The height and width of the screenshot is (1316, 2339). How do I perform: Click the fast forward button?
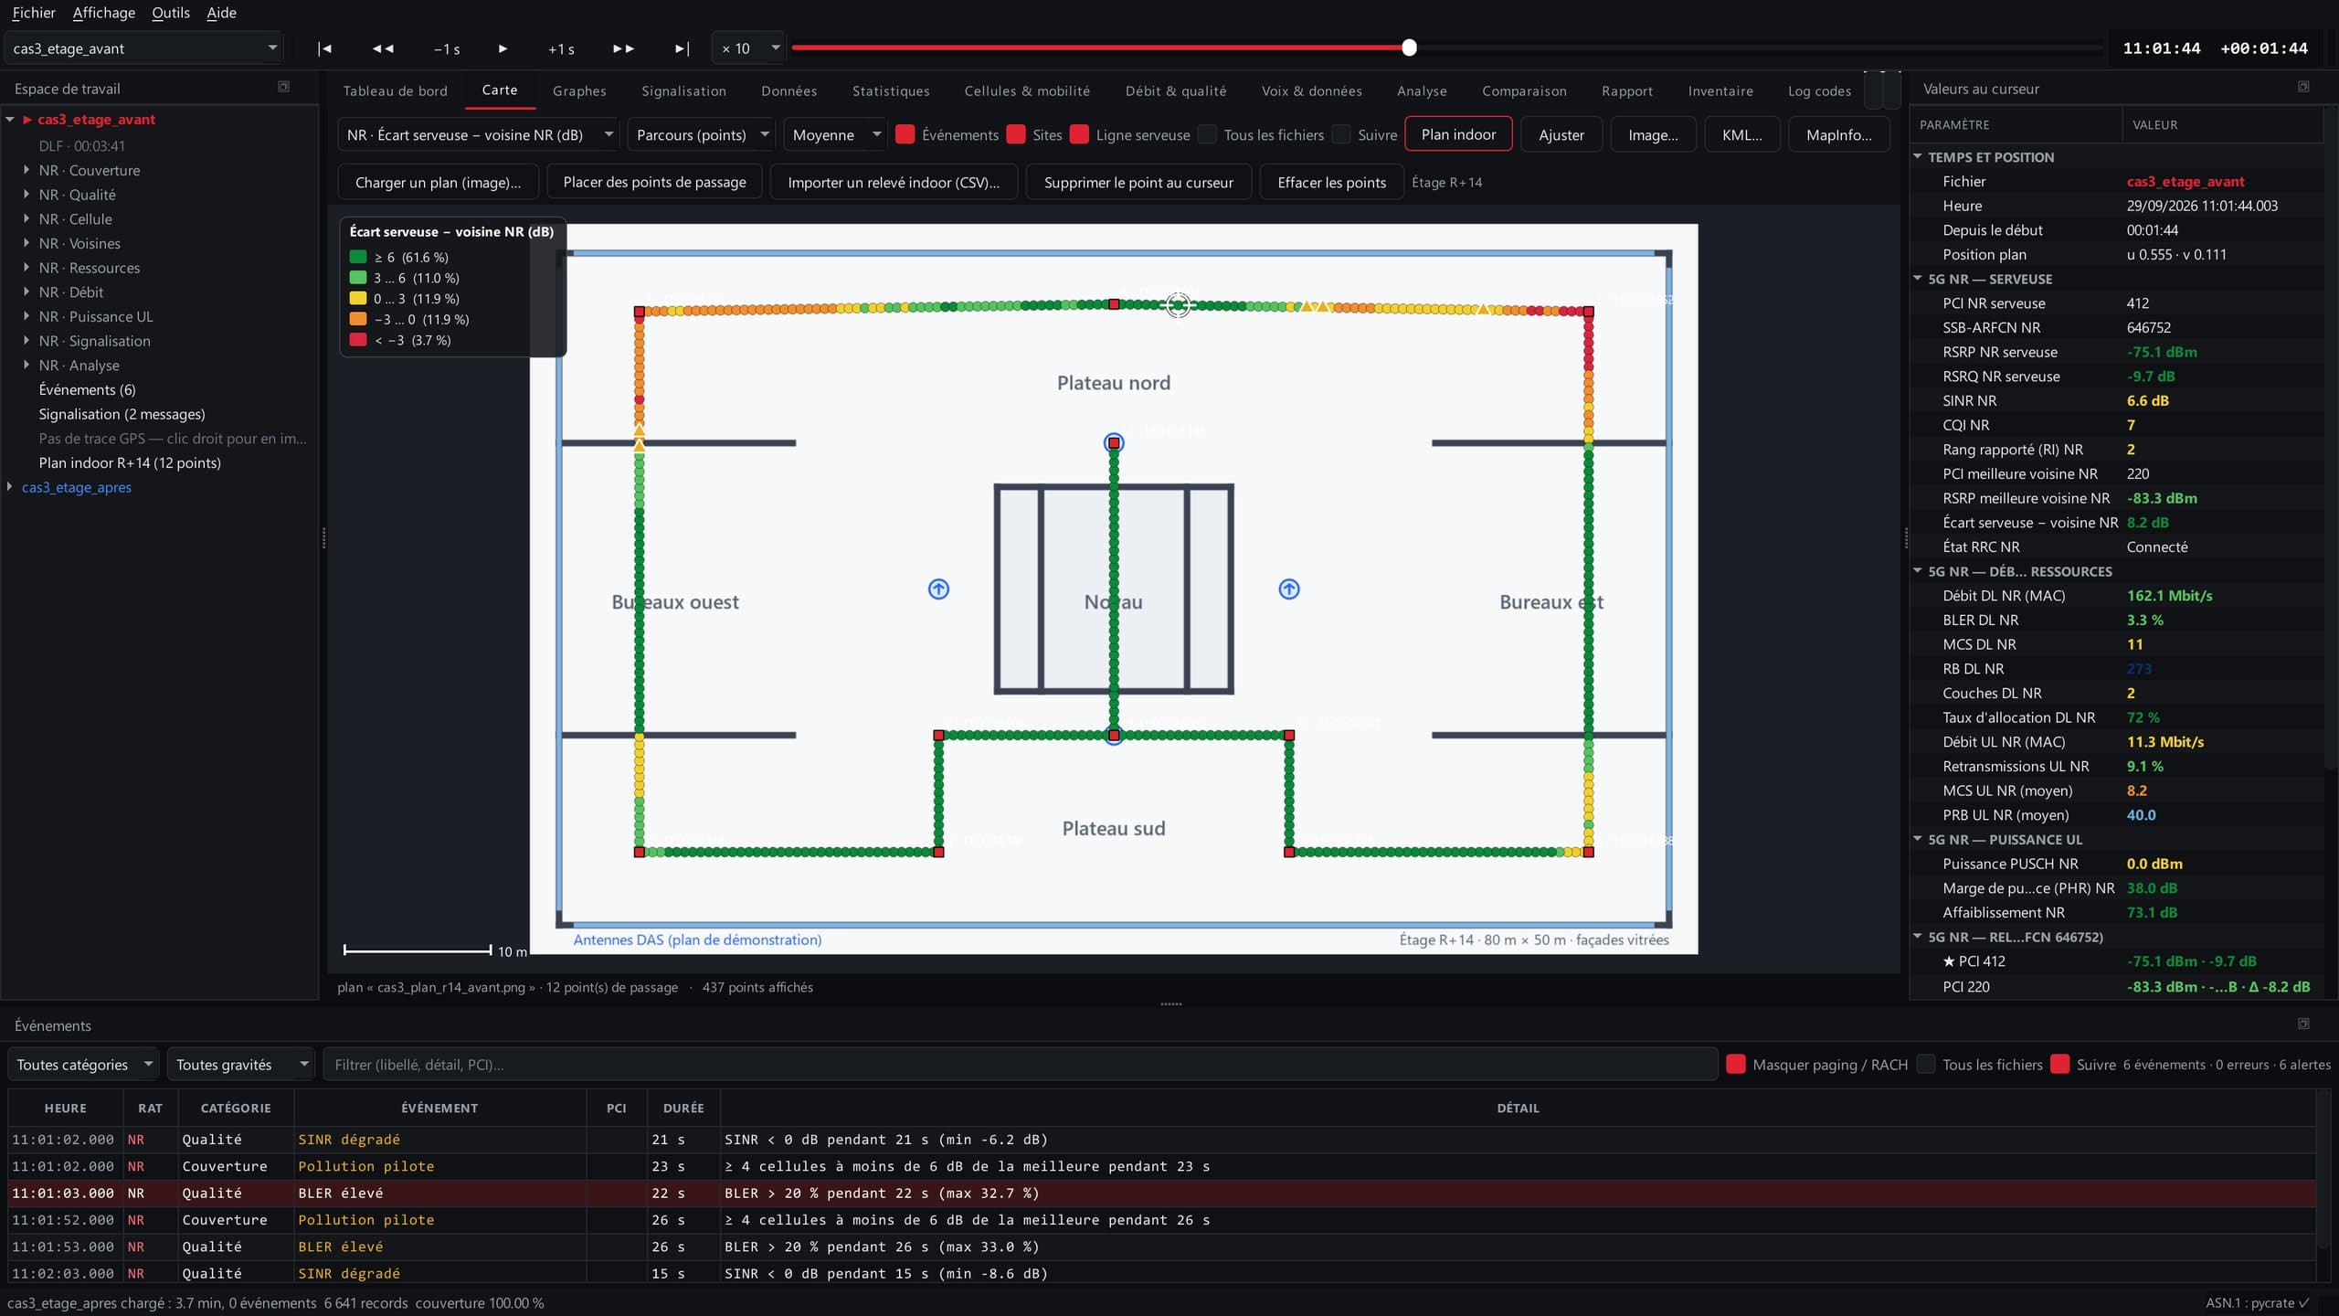point(623,48)
